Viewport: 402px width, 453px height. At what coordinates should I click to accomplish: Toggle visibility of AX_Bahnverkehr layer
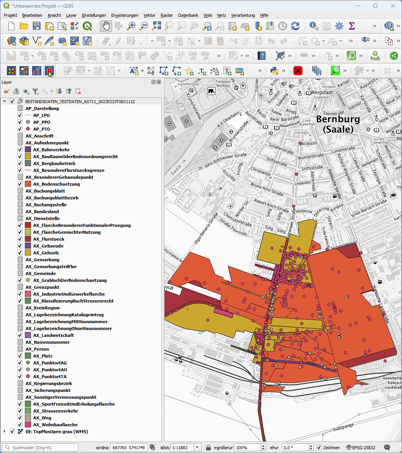click(x=20, y=150)
